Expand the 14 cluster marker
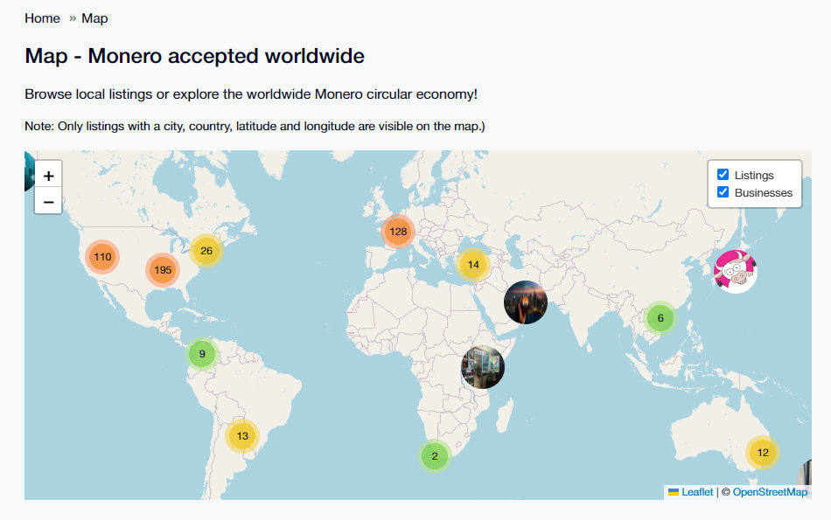Viewport: 831px width, 520px height. (473, 264)
